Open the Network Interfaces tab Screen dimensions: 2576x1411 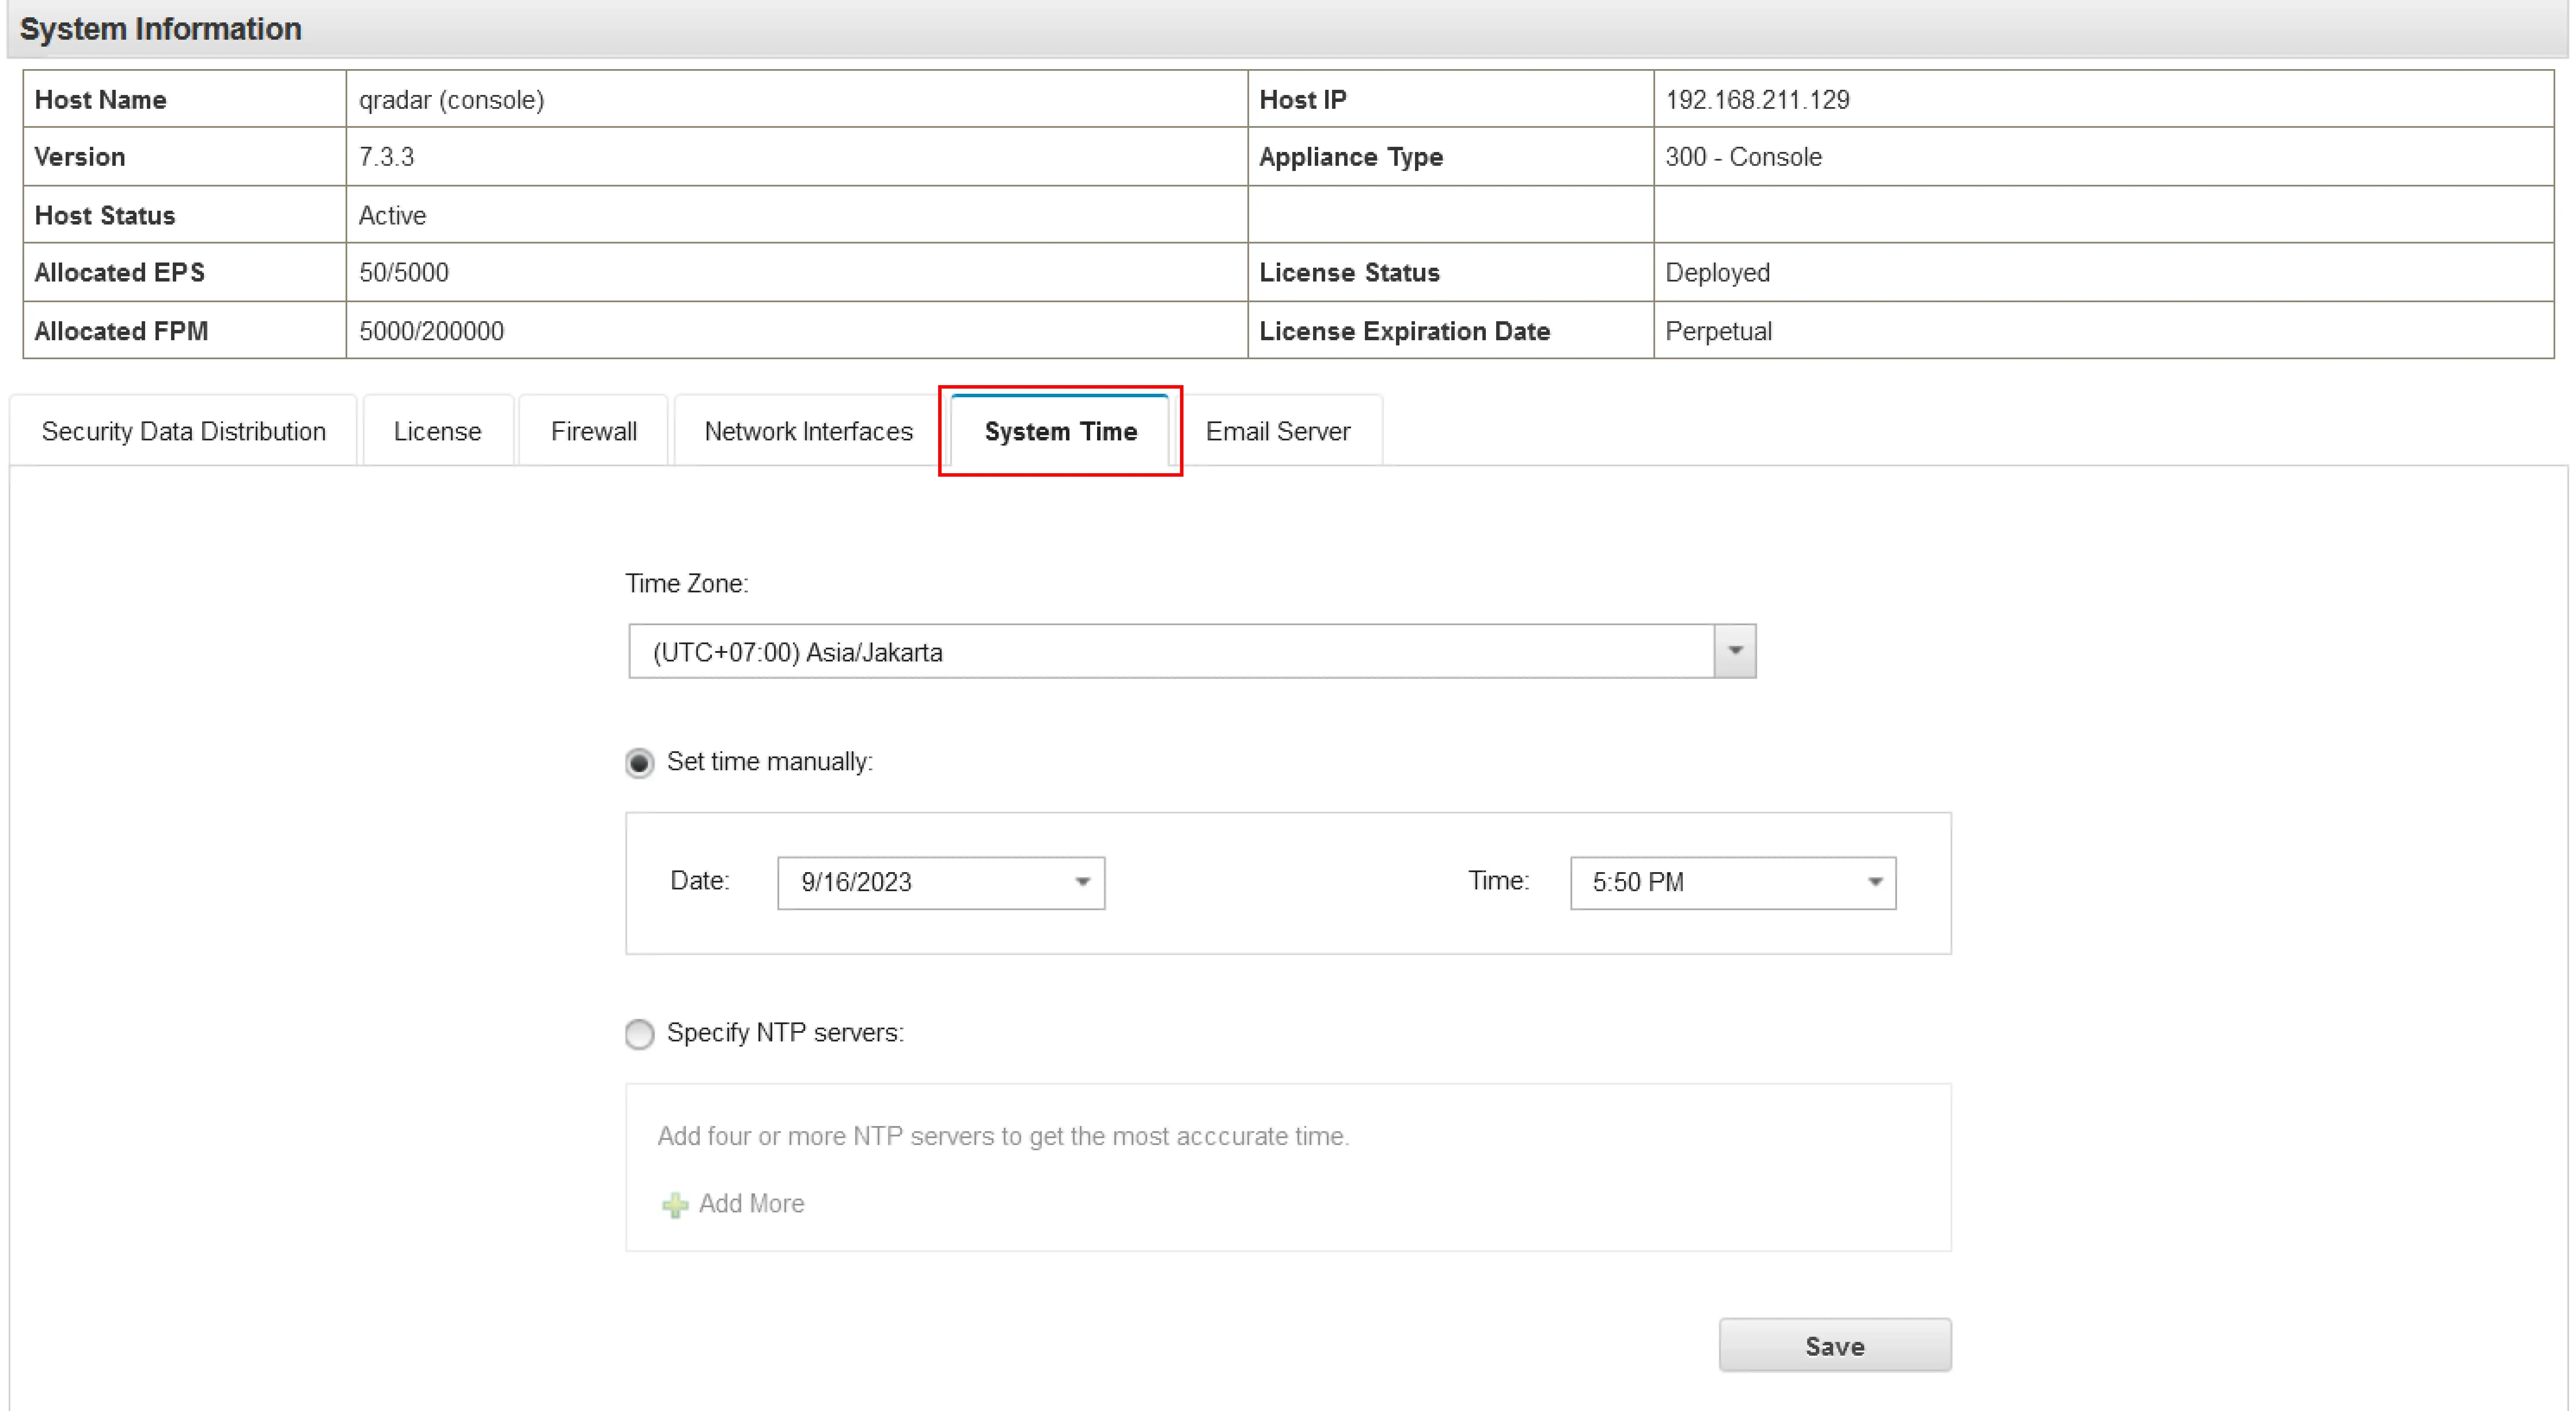tap(808, 432)
